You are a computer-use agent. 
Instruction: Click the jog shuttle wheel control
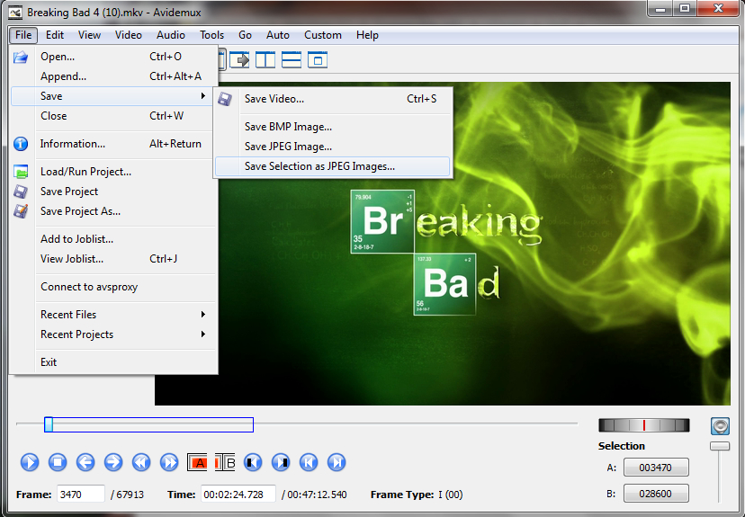(644, 425)
